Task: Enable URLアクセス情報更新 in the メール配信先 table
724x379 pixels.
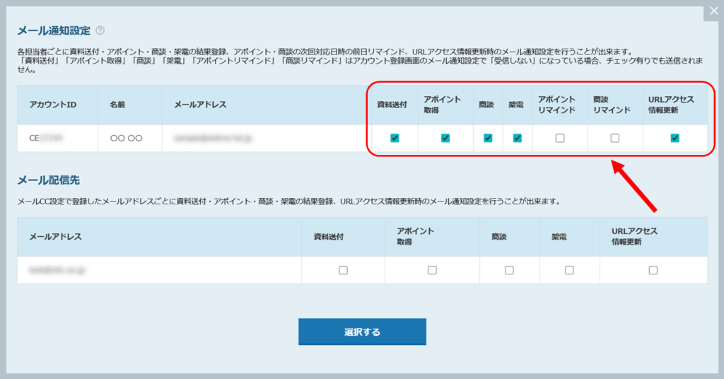Action: tap(653, 270)
